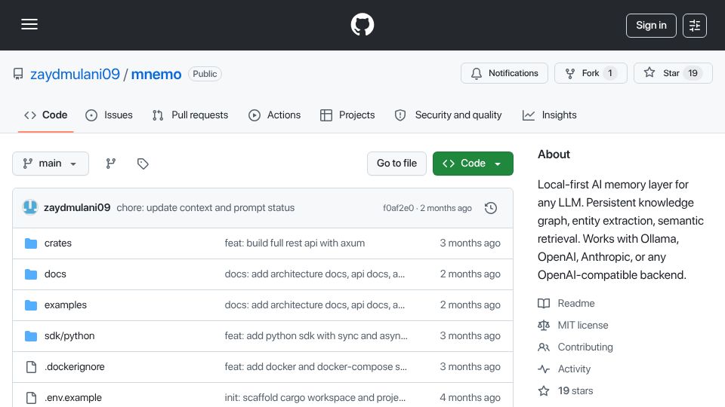Expand the green Code dropdown
Image resolution: width=725 pixels, height=407 pixels.
coord(473,164)
